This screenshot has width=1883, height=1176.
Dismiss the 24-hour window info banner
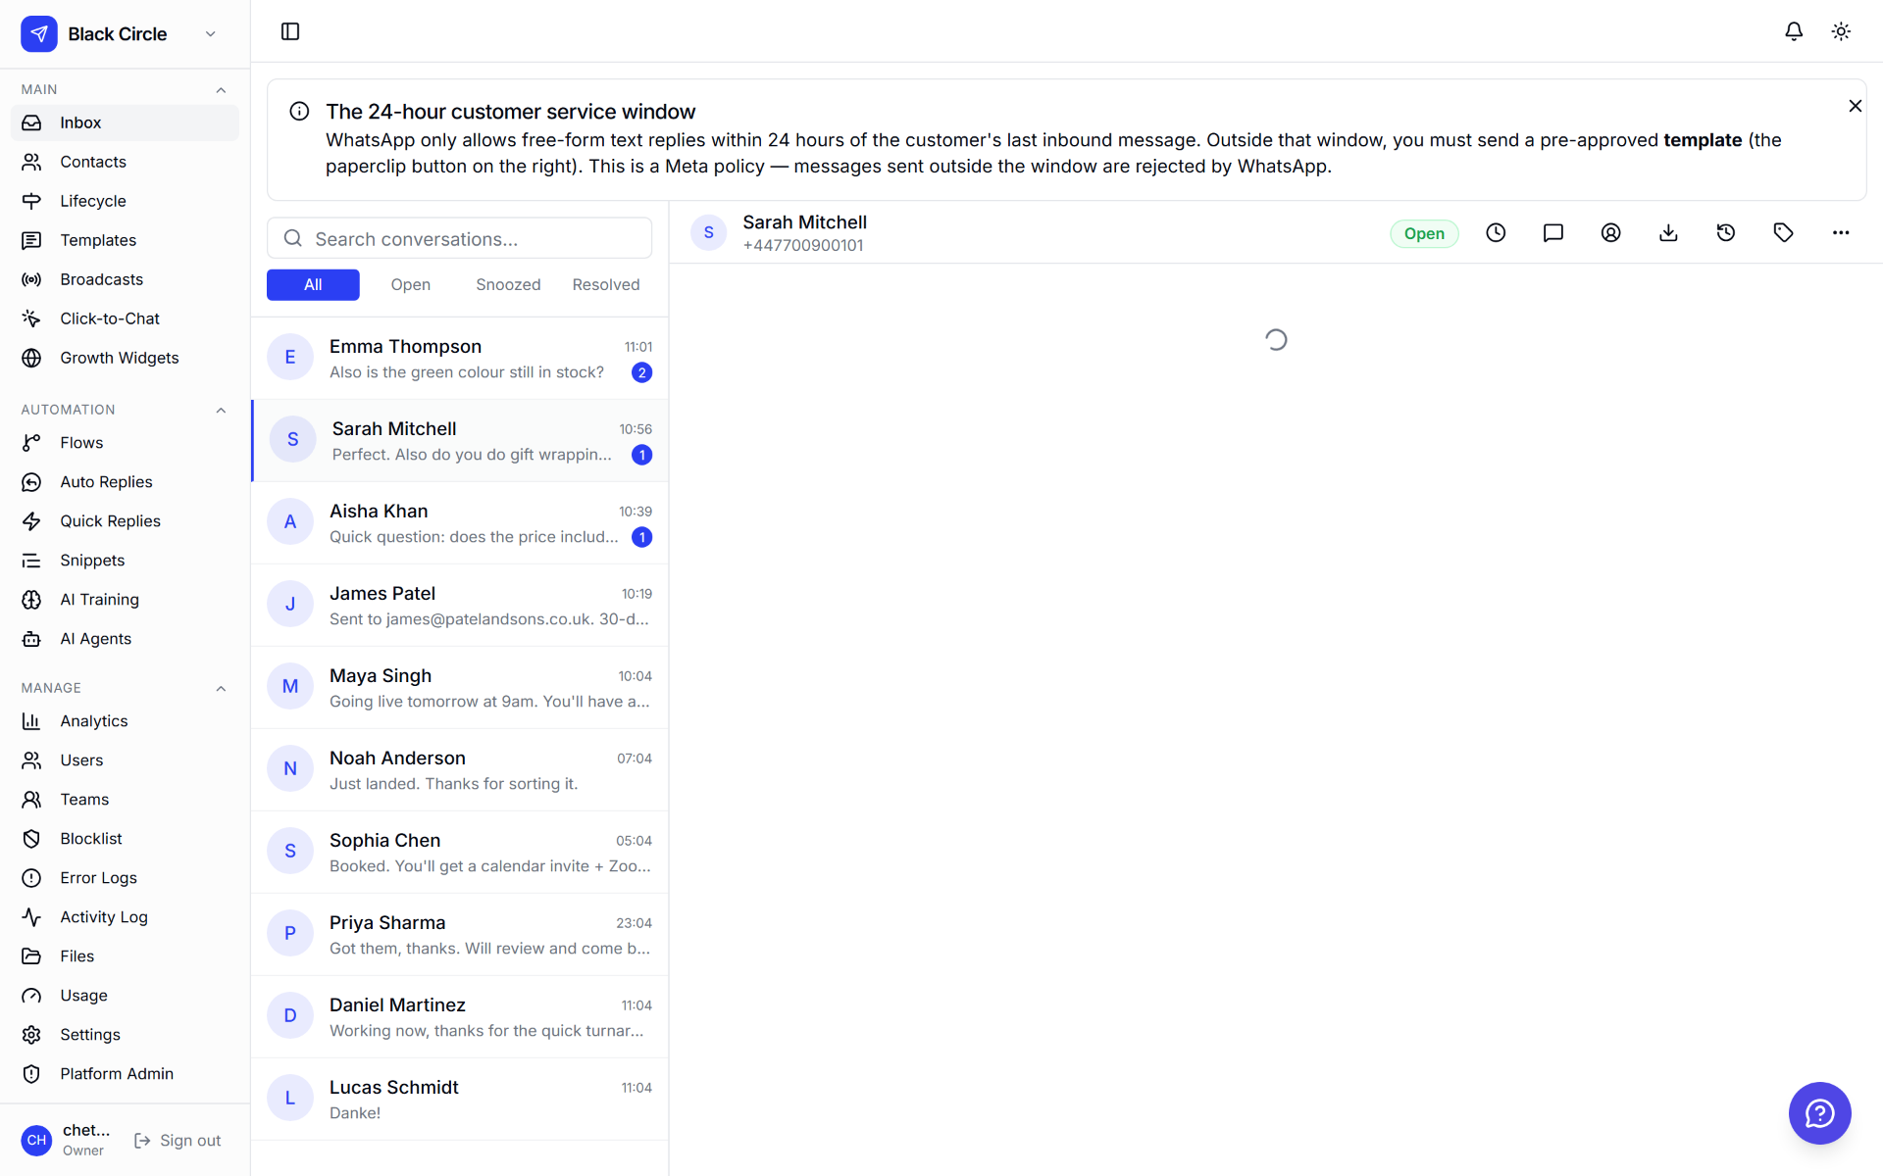1855,106
